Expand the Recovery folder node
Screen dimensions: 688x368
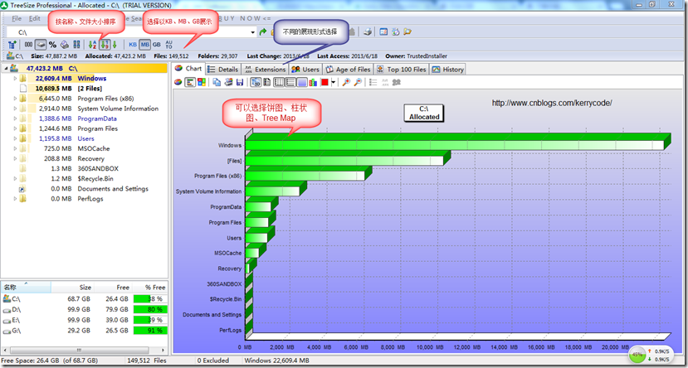point(15,158)
